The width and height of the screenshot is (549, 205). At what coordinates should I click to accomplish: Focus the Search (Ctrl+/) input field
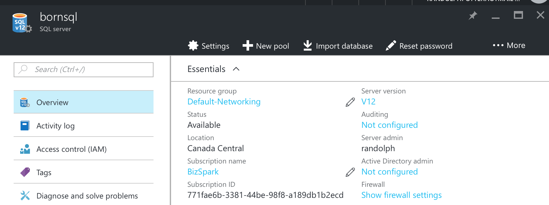coord(84,69)
